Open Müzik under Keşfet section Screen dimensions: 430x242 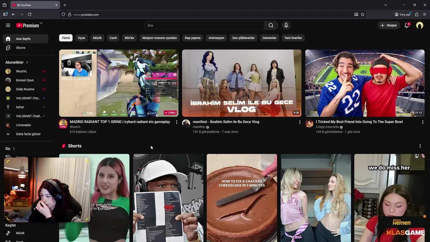pyautogui.click(x=26, y=233)
